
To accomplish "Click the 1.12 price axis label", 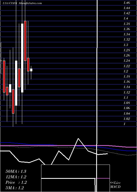I will (127, 92).
